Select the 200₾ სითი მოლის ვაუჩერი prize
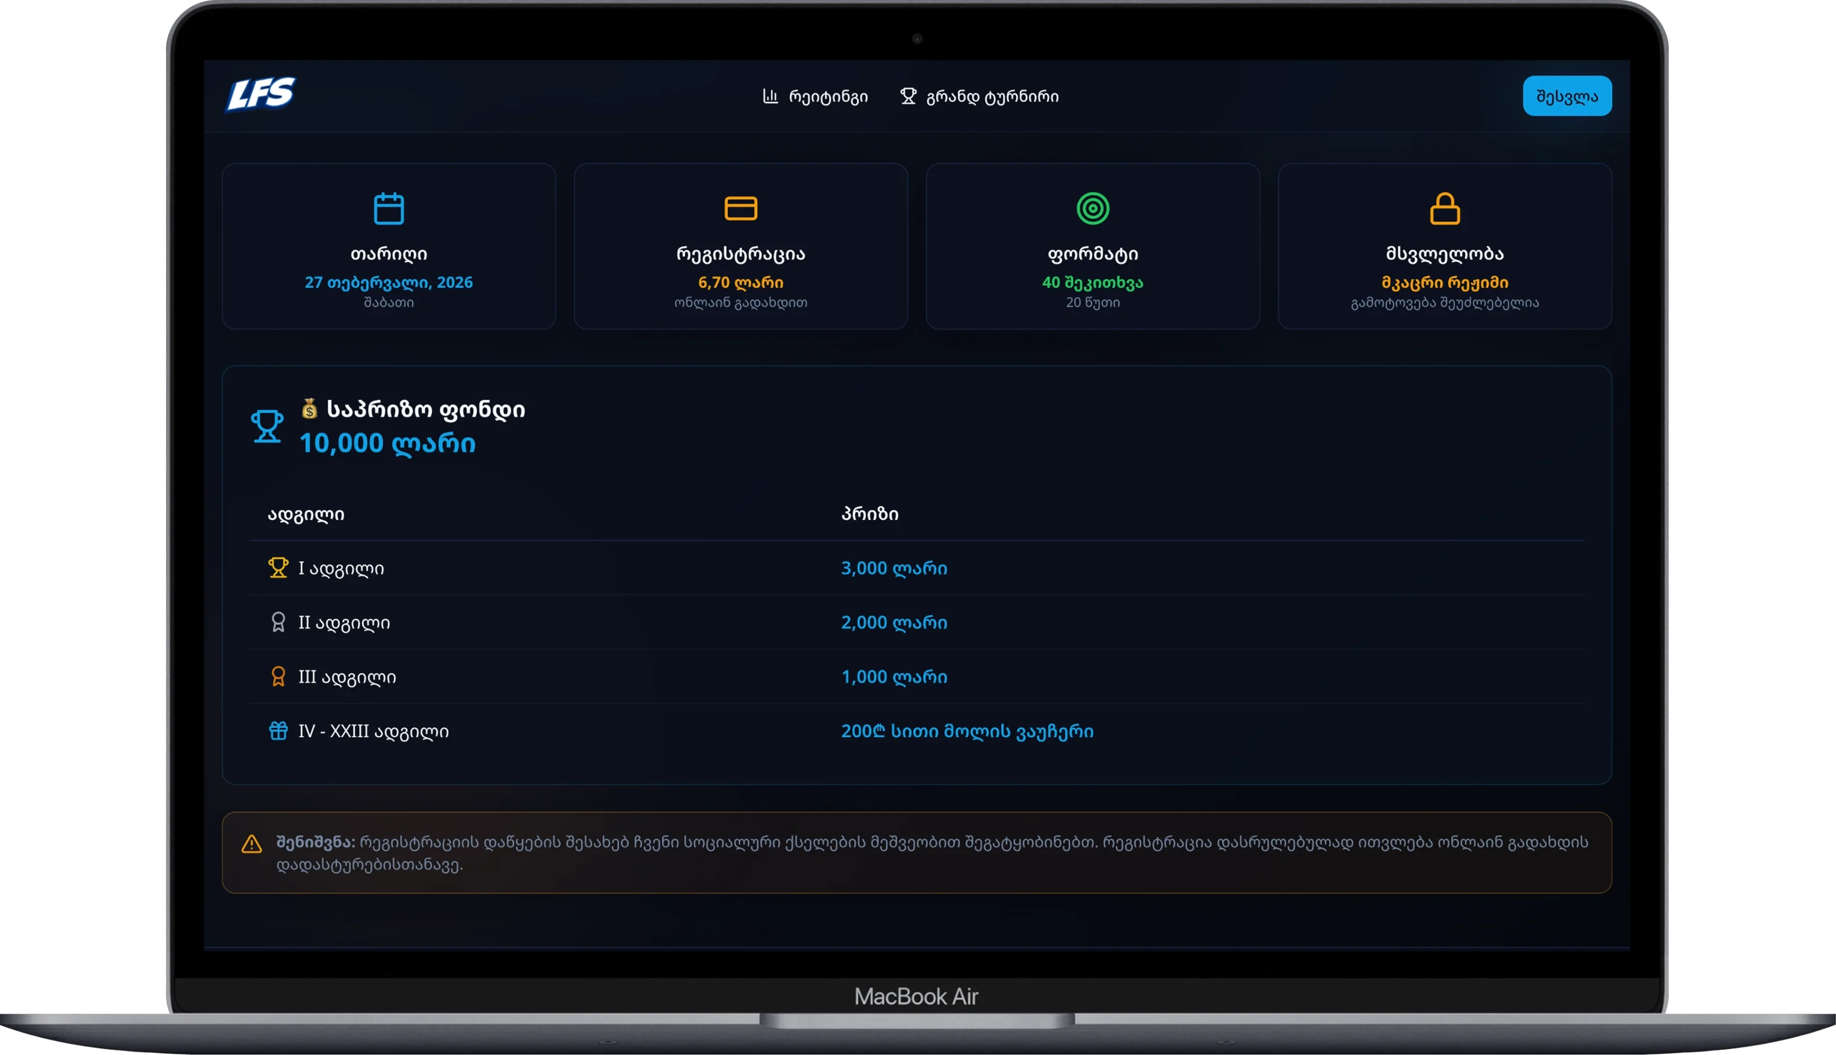1836x1055 pixels. (967, 731)
